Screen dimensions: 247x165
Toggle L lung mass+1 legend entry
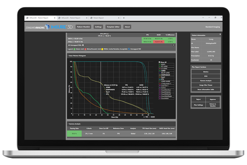166,83
